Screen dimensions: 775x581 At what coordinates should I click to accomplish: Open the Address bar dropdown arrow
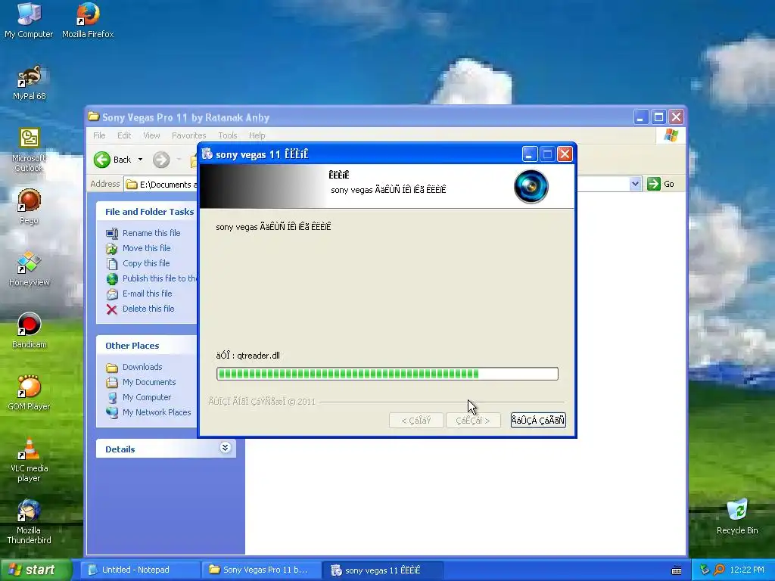635,185
